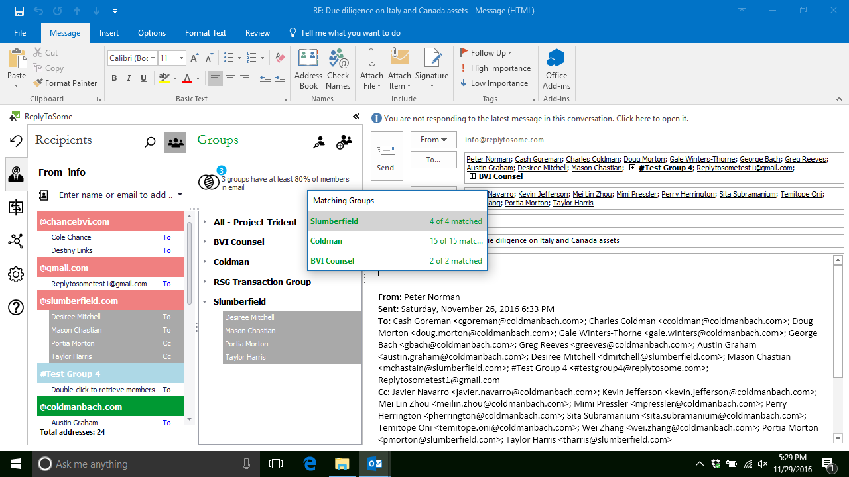849x477 pixels.
Task: Switch to the Options tab
Action: tap(152, 33)
